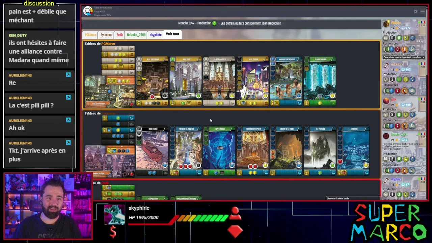The image size is (432, 243).
Task: Select the Fontaine de Jouvence card
Action: click(185, 151)
